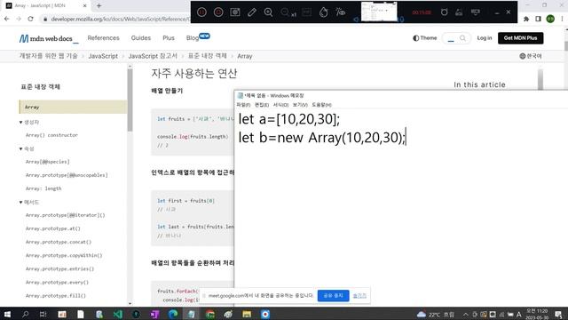Open the Blog nav link
The image size is (568, 320).
198,37
